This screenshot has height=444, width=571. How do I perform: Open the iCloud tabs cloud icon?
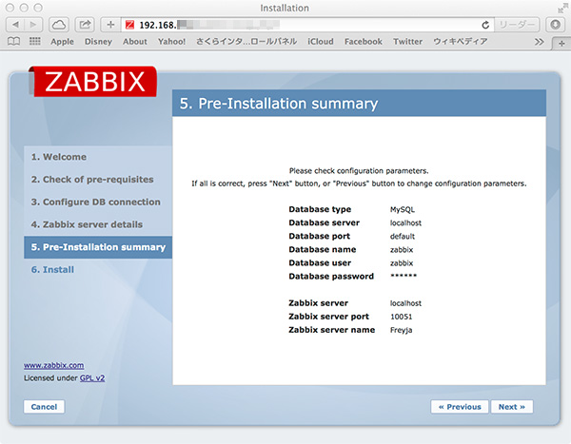point(60,24)
